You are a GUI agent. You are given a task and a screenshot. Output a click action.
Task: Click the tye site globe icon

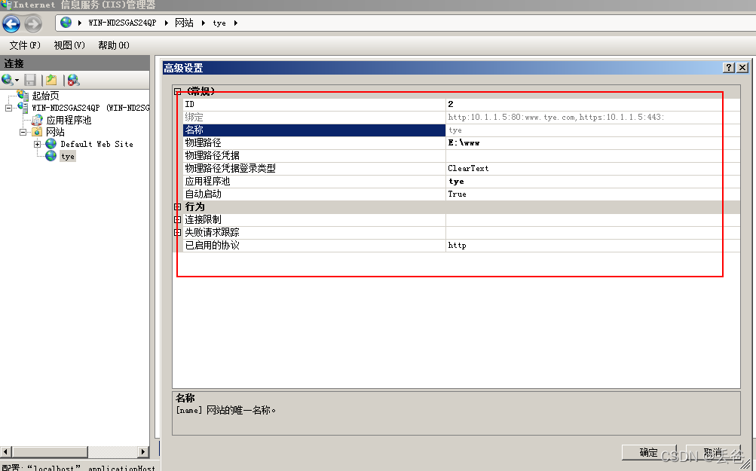pos(51,156)
